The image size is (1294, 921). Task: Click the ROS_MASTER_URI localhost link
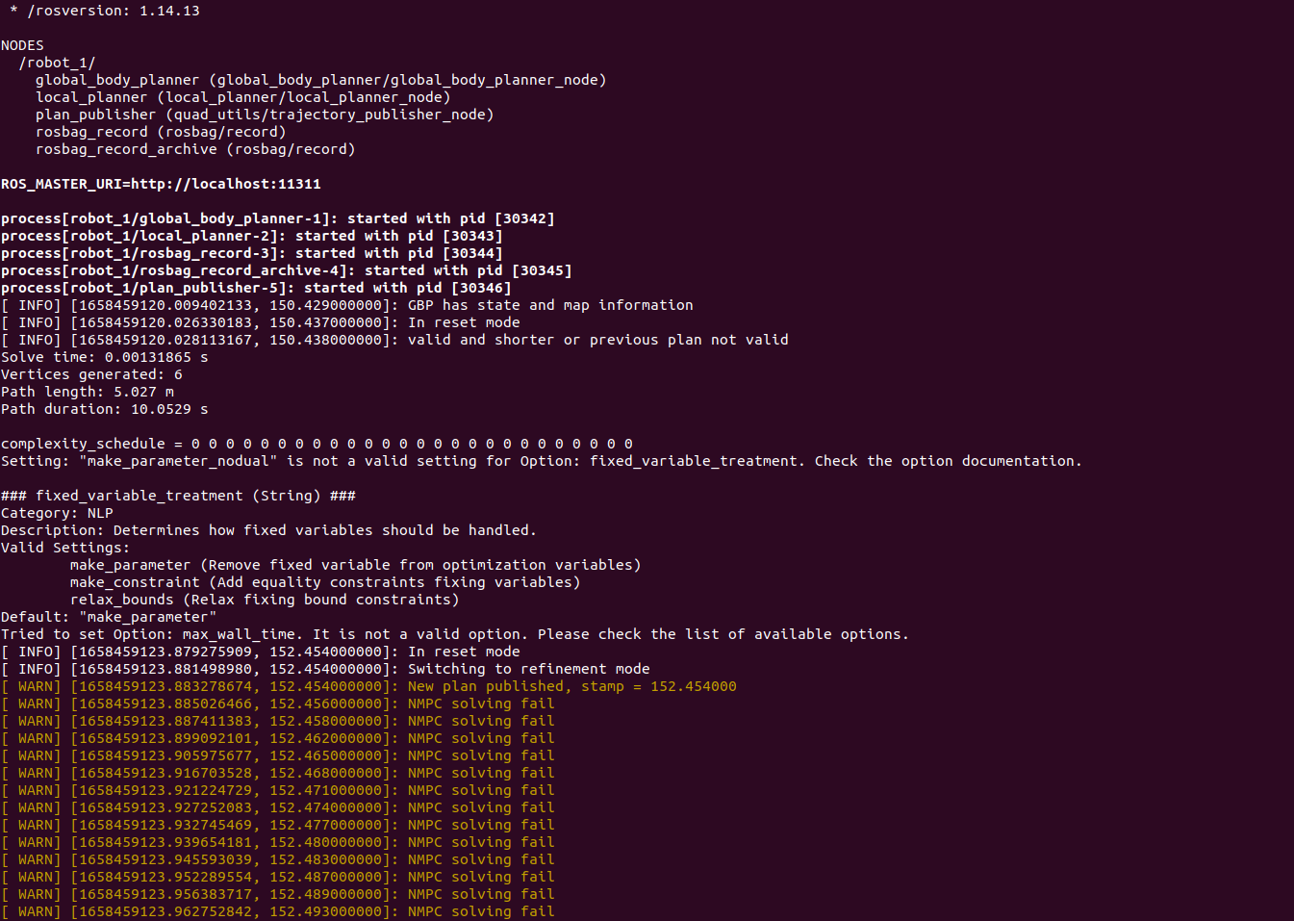161,183
